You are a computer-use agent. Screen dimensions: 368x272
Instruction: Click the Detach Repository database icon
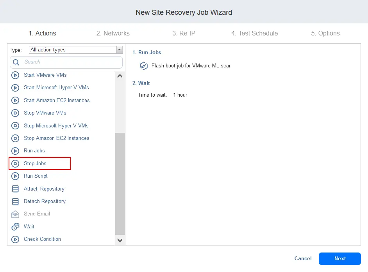click(15, 201)
